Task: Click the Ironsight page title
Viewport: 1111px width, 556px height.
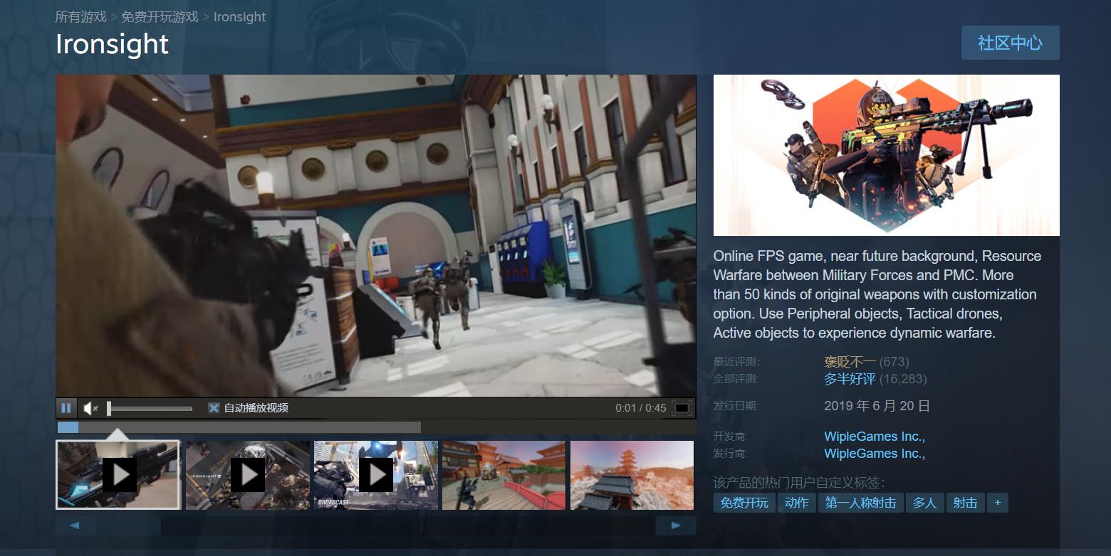Action: click(113, 44)
